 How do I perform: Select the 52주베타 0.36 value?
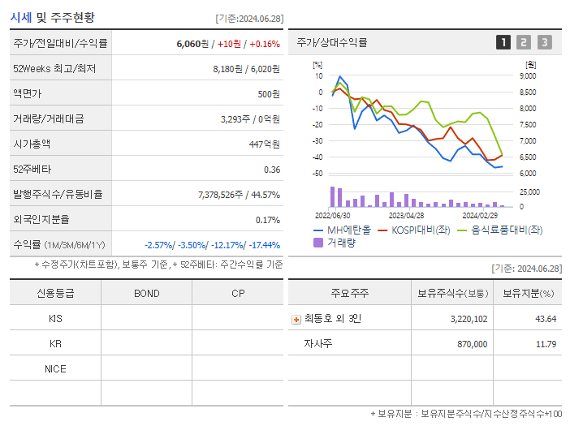tap(272, 170)
